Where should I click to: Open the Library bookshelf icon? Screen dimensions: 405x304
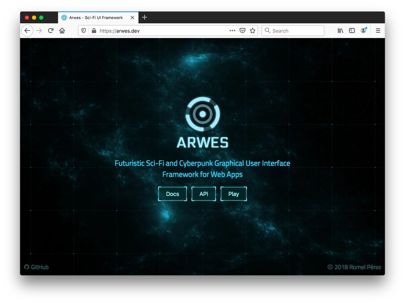[340, 31]
